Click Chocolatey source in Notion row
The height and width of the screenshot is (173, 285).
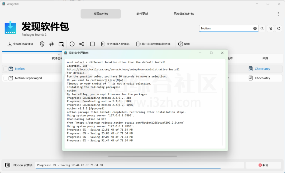pos(262,69)
